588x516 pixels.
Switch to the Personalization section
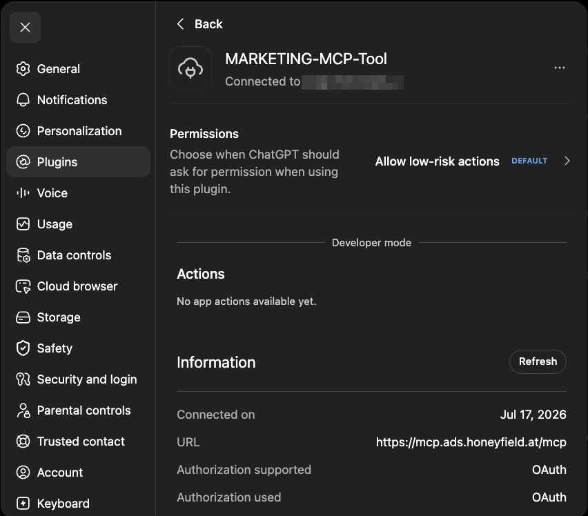coord(79,131)
